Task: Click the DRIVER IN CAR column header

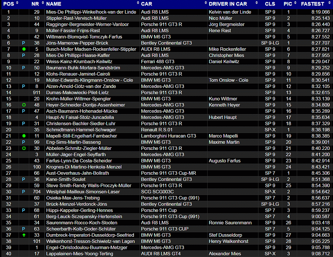Action: 228,4
